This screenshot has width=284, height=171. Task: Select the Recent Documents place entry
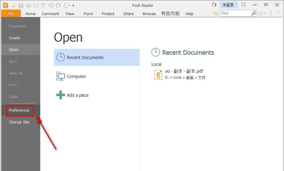(97, 57)
